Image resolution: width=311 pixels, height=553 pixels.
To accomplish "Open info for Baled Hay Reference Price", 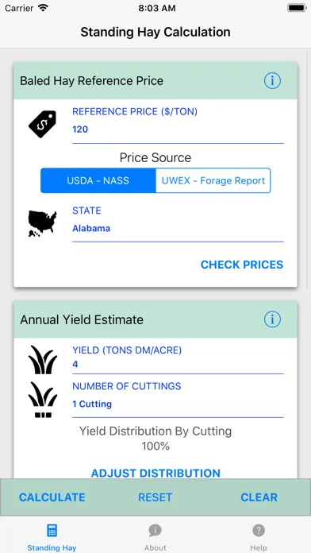I will pyautogui.click(x=272, y=81).
